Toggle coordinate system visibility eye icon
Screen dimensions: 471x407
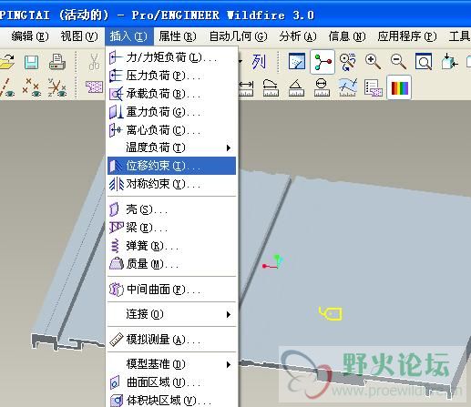pyautogui.click(x=57, y=87)
